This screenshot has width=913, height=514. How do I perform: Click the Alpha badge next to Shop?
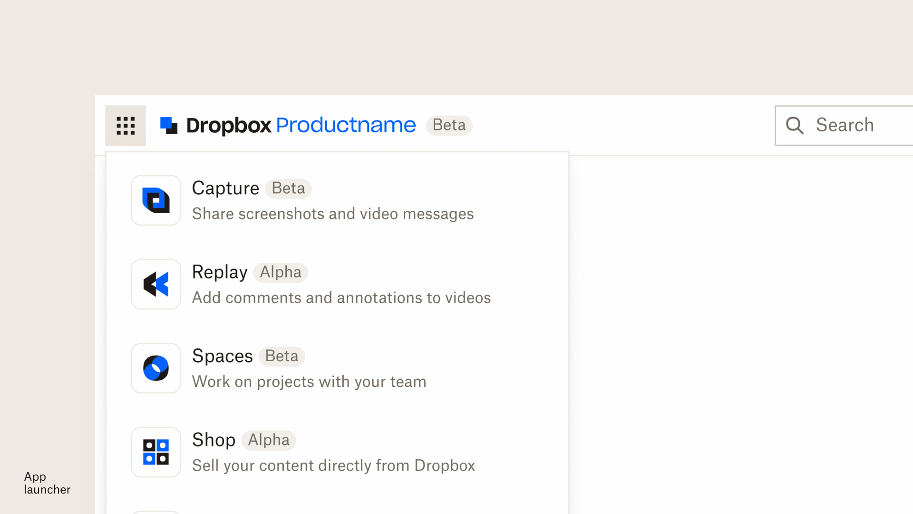point(269,440)
